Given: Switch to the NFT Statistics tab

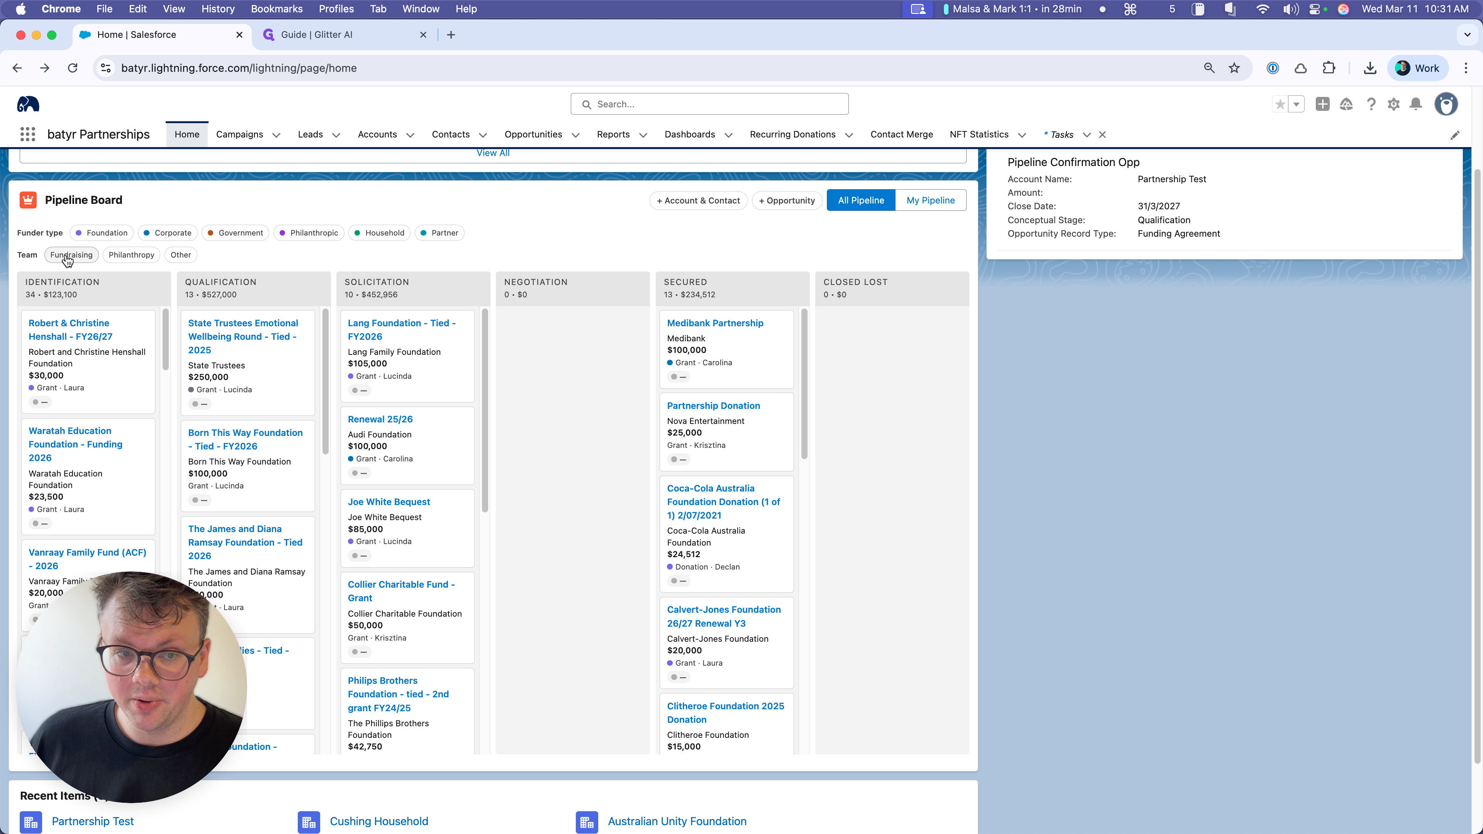Looking at the screenshot, I should tap(979, 135).
